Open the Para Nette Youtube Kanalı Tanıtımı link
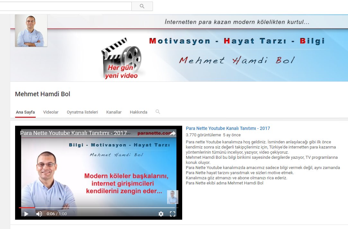The image size is (348, 229). coord(228,128)
